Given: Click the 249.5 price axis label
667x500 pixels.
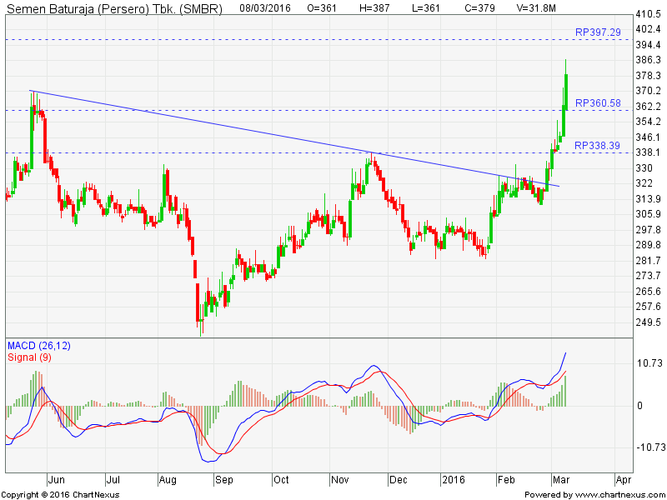Looking at the screenshot, I should pos(649,322).
